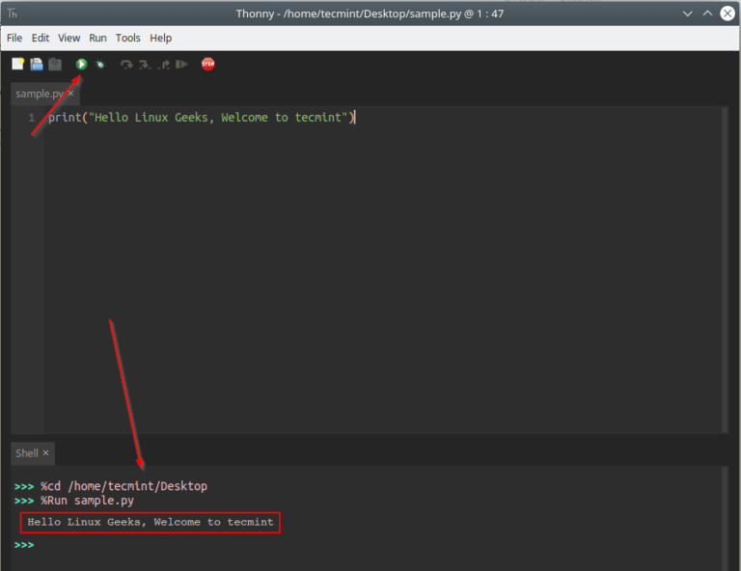Run current script with green play icon
The image size is (741, 571).
click(x=81, y=64)
